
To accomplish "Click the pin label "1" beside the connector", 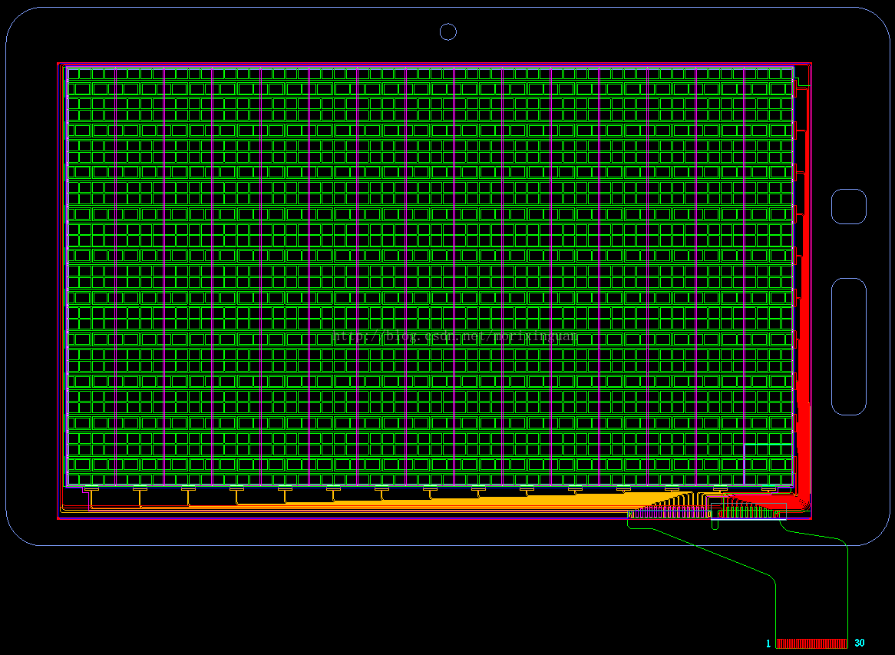I will [x=768, y=643].
